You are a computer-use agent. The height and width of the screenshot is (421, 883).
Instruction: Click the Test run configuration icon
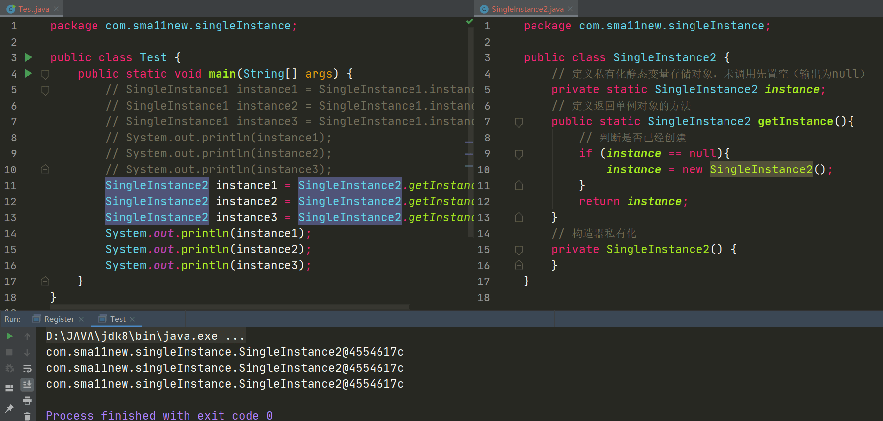[102, 319]
